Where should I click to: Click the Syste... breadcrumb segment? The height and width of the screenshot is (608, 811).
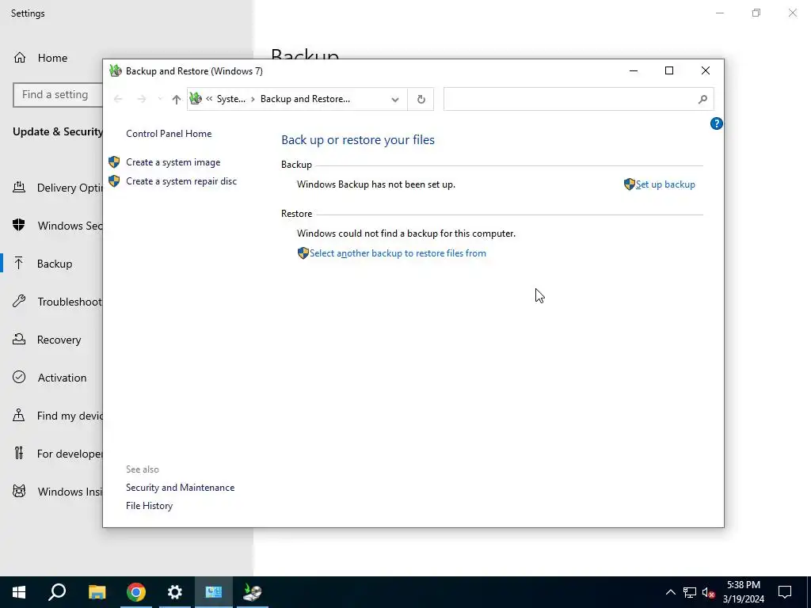pyautogui.click(x=230, y=99)
